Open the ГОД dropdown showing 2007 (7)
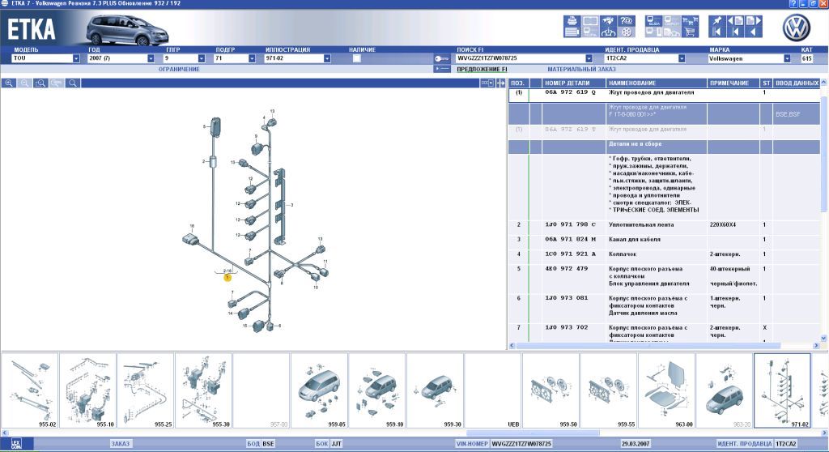Viewport: 829px width, 452px height. pyautogui.click(x=151, y=59)
